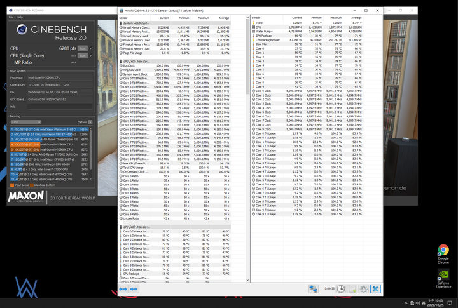Click the Water Pump+ fan icon
This screenshot has width=458, height=308.
click(253, 31)
